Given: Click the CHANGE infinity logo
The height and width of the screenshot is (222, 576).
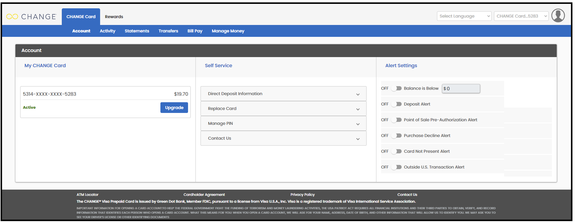Looking at the screenshot, I should tap(31, 17).
